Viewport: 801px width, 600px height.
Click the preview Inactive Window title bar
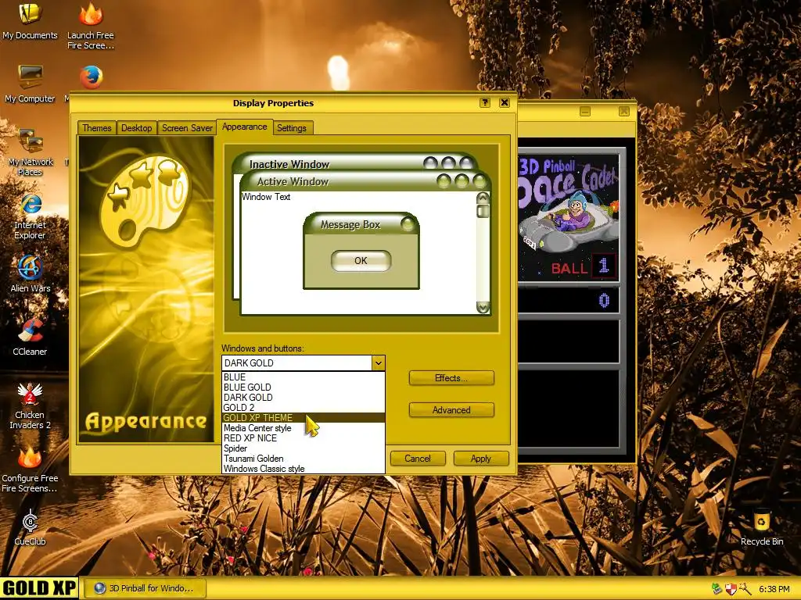(x=354, y=163)
